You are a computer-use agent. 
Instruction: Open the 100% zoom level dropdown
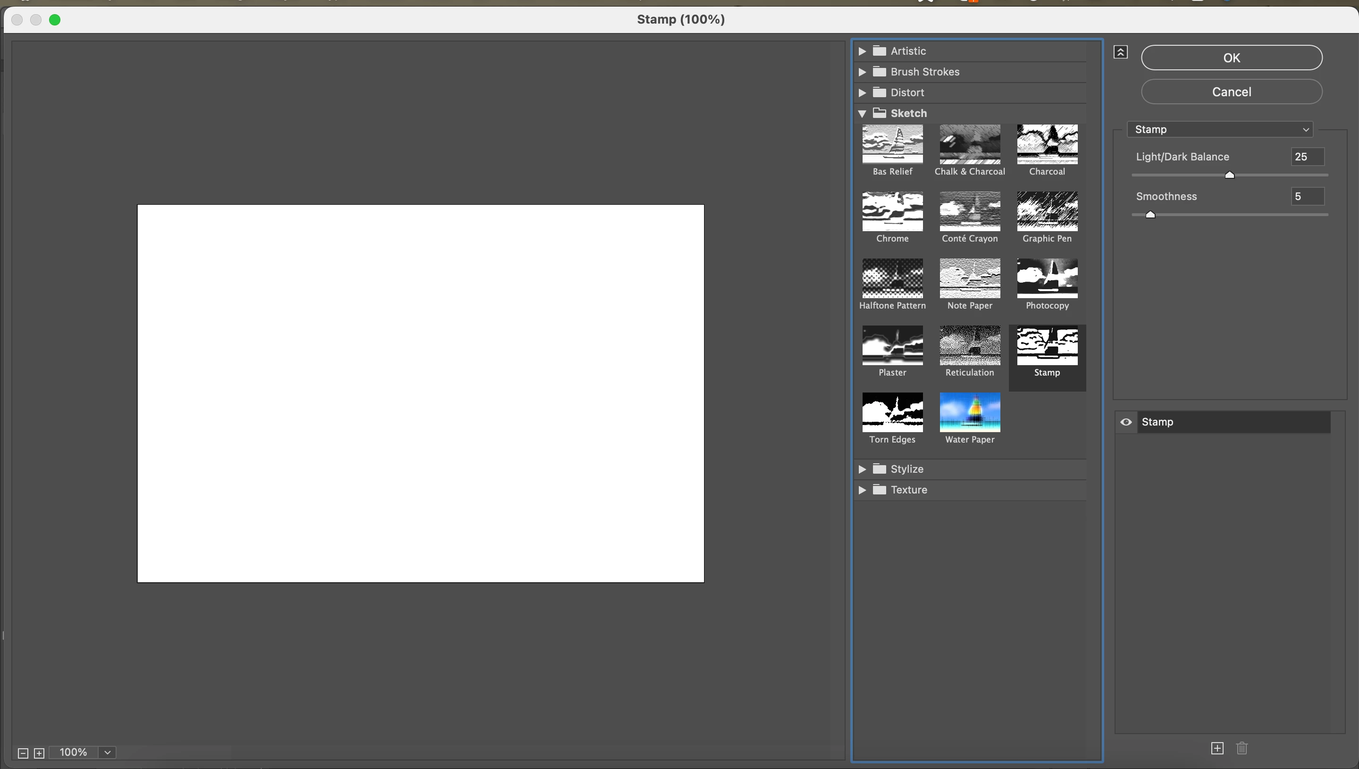(x=107, y=752)
